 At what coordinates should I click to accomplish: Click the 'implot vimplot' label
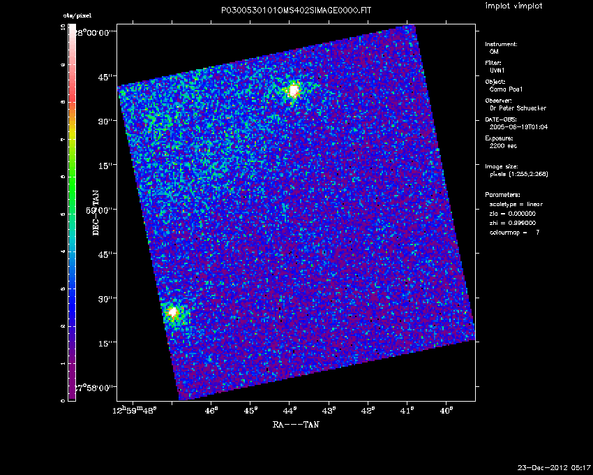513,6
